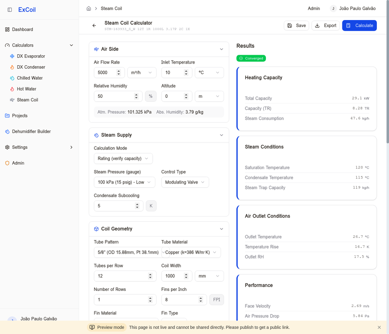Go to Dashboard in the sidebar

[x=23, y=30]
